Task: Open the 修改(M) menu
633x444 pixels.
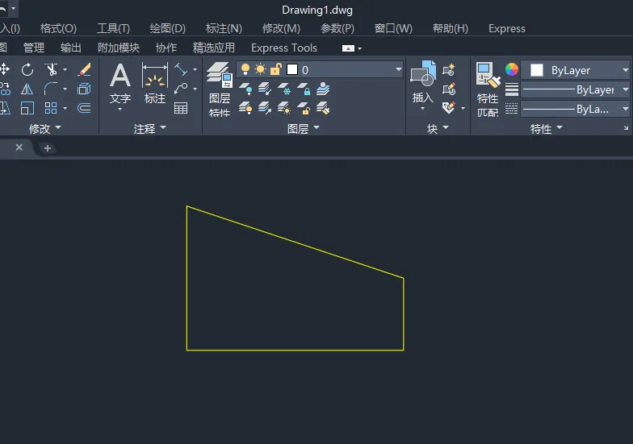Action: [x=281, y=29]
